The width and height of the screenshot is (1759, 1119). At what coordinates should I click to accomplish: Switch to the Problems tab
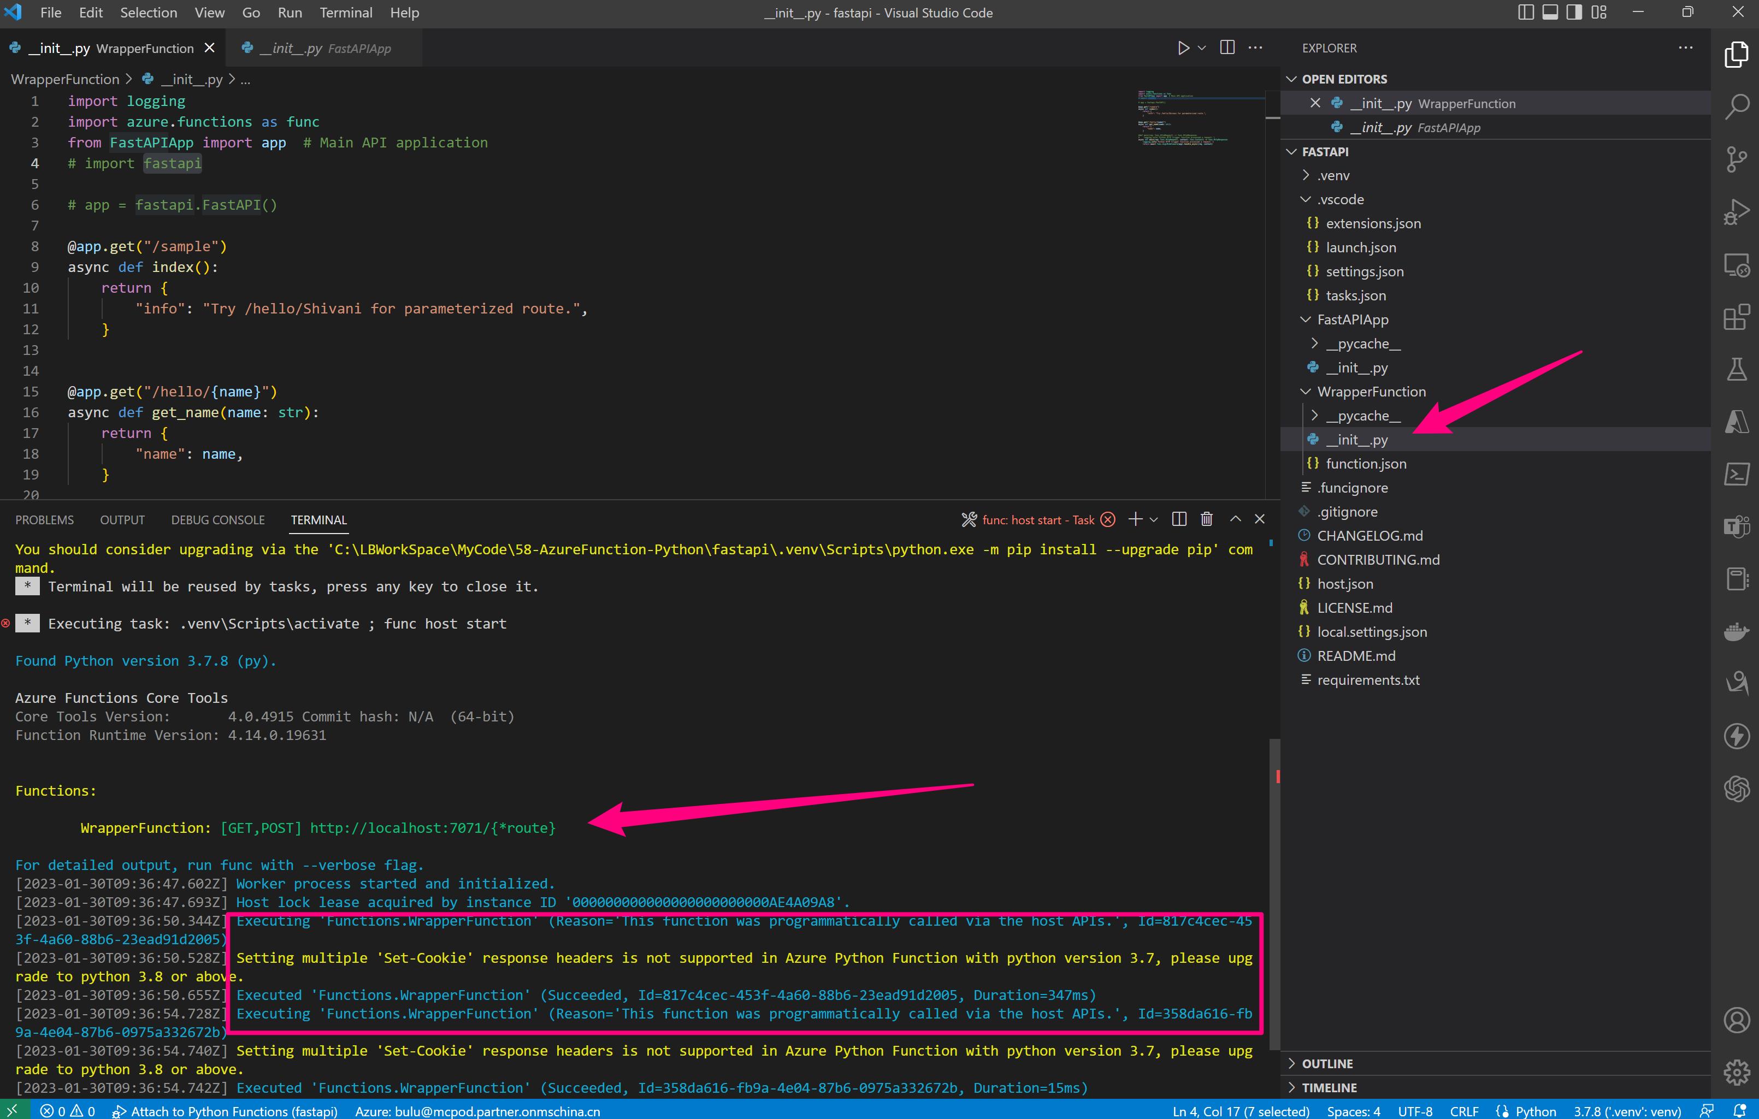[45, 519]
